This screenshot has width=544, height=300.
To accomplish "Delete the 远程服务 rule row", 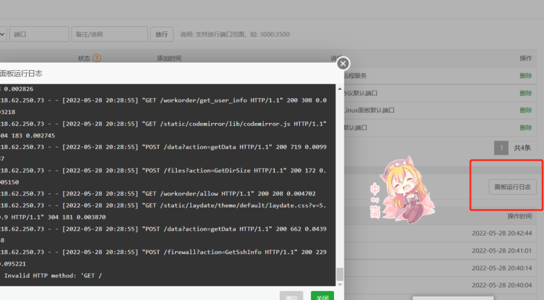I will click(525, 76).
